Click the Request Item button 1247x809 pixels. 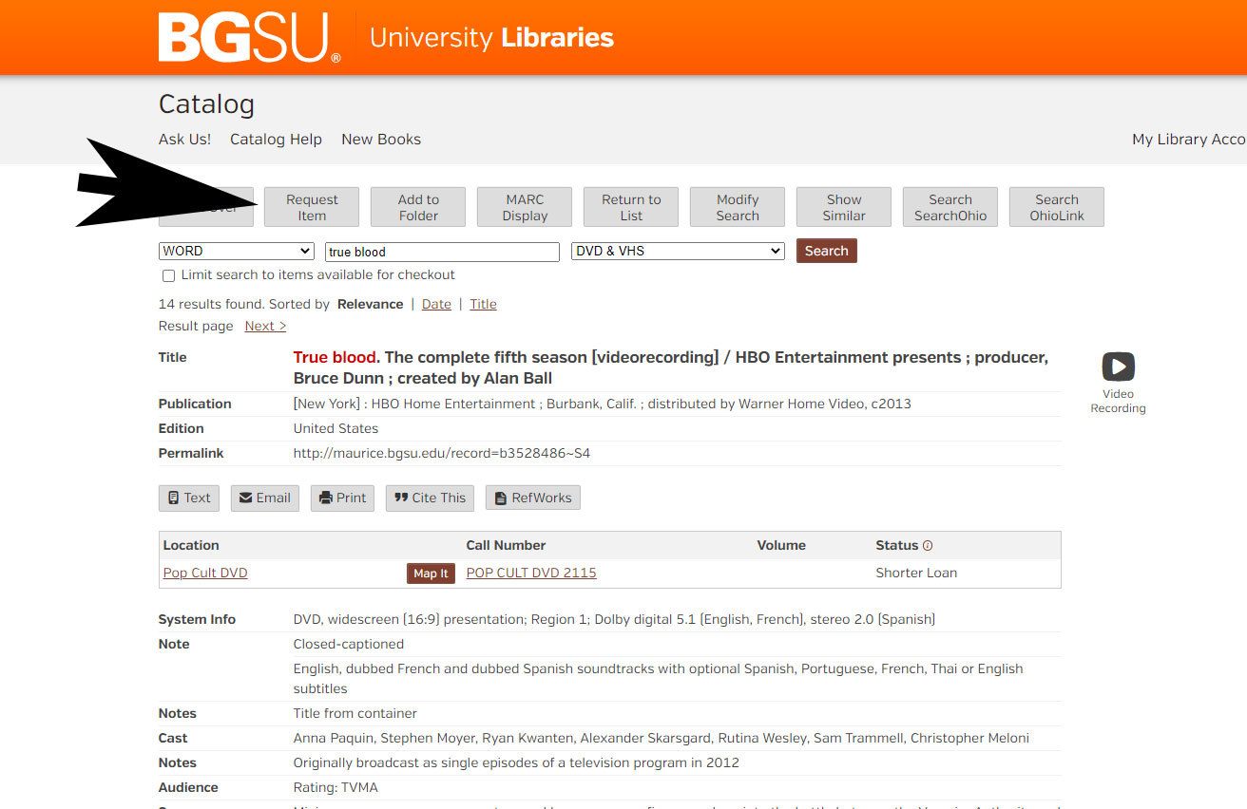312,207
